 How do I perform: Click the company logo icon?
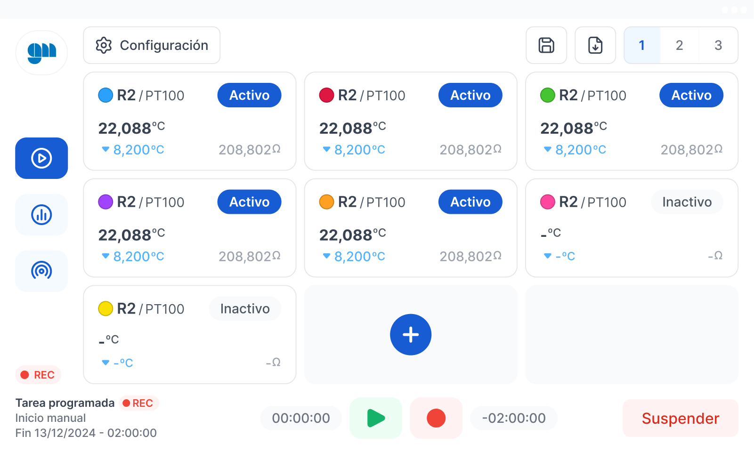(x=41, y=53)
